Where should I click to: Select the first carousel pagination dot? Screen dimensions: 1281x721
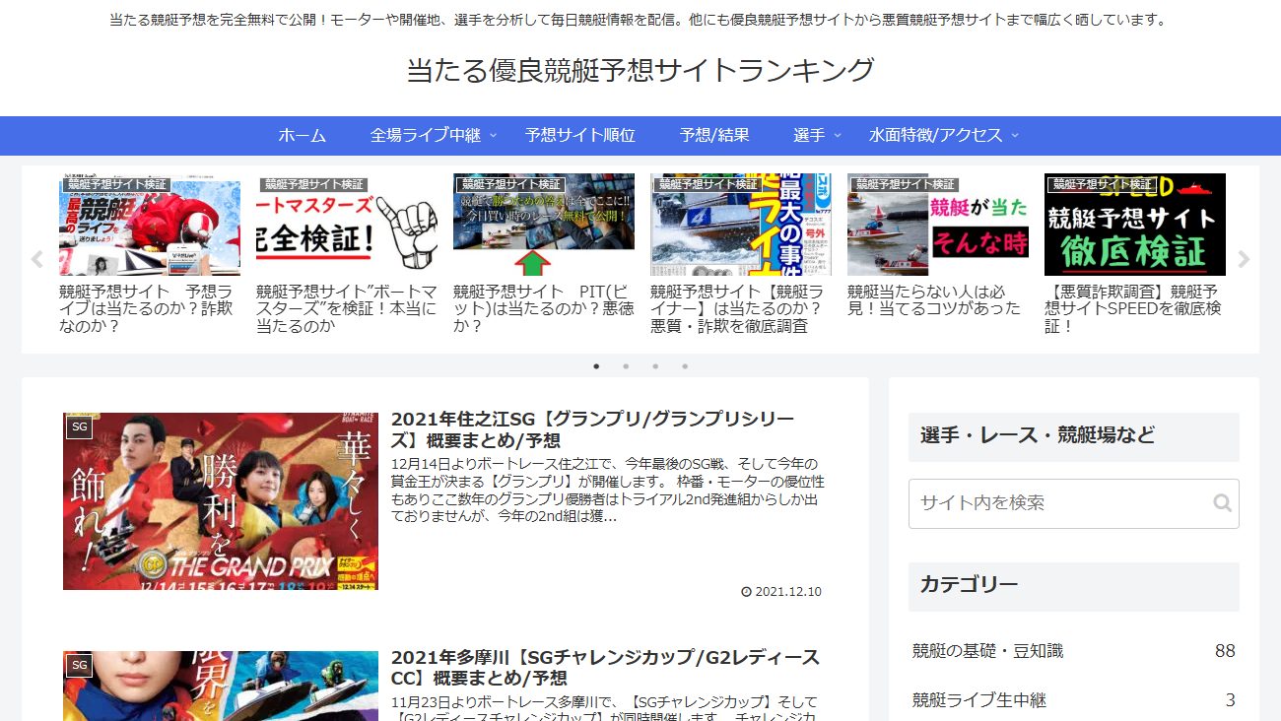[596, 366]
